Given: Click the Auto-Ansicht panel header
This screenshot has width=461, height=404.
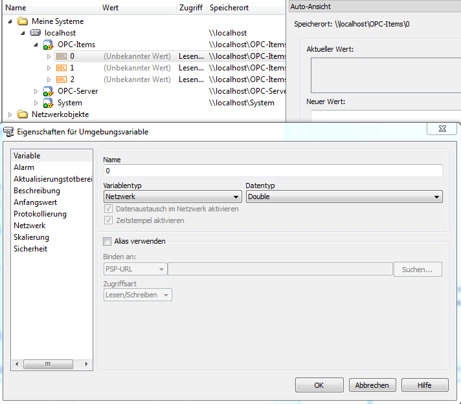Looking at the screenshot, I should [x=375, y=6].
